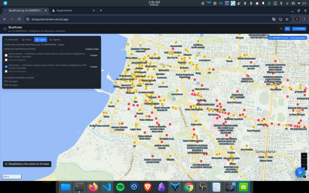Launch the terminal from dock
The width and height of the screenshot is (309, 193).
[x=79, y=187]
